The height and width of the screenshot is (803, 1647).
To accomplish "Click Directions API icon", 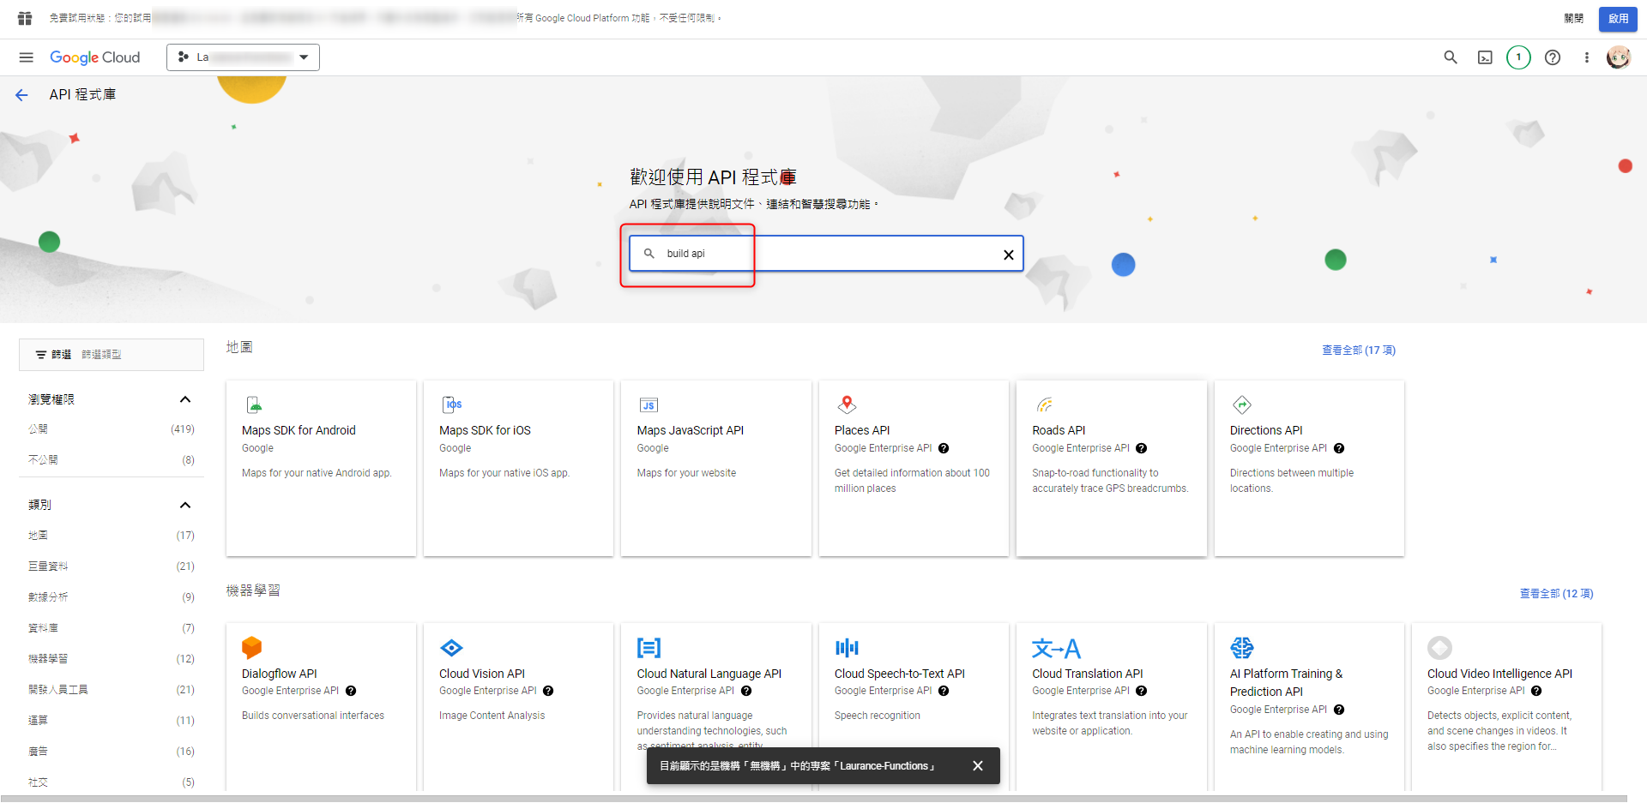I will [x=1242, y=404].
